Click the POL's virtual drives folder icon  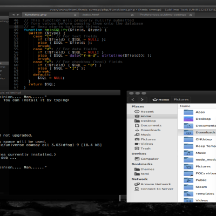[188, 173]
